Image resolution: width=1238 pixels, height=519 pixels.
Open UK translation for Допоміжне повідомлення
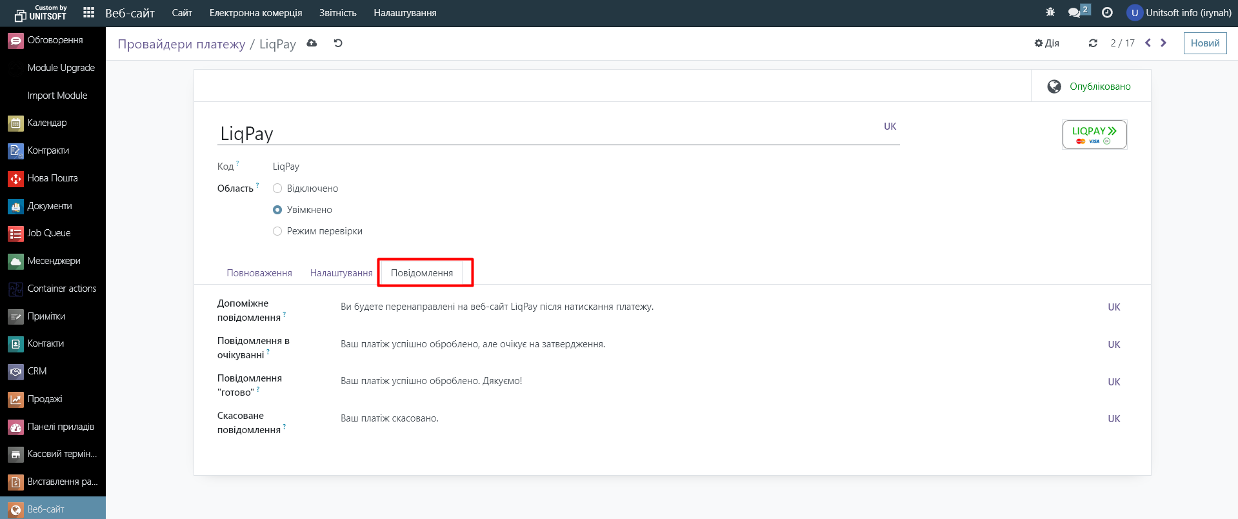point(1114,307)
